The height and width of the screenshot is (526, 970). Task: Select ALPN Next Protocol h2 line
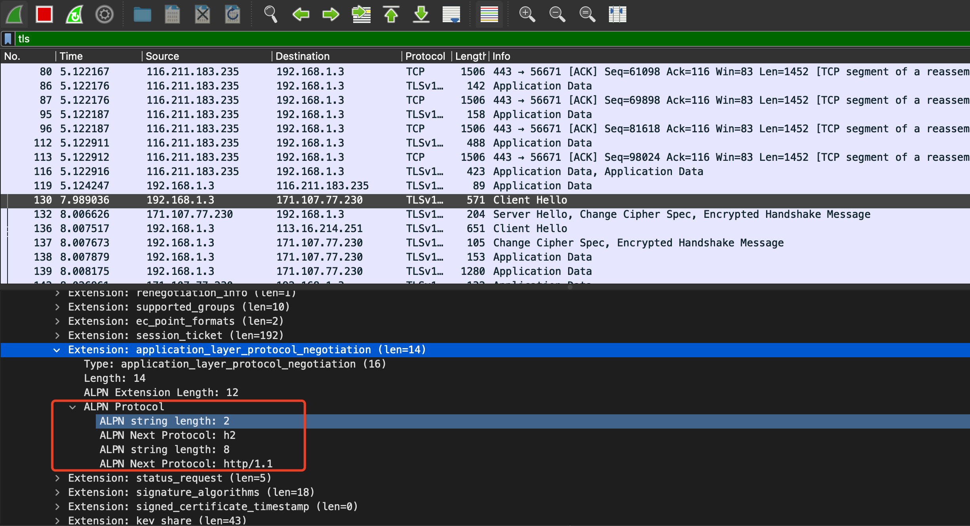click(x=168, y=435)
